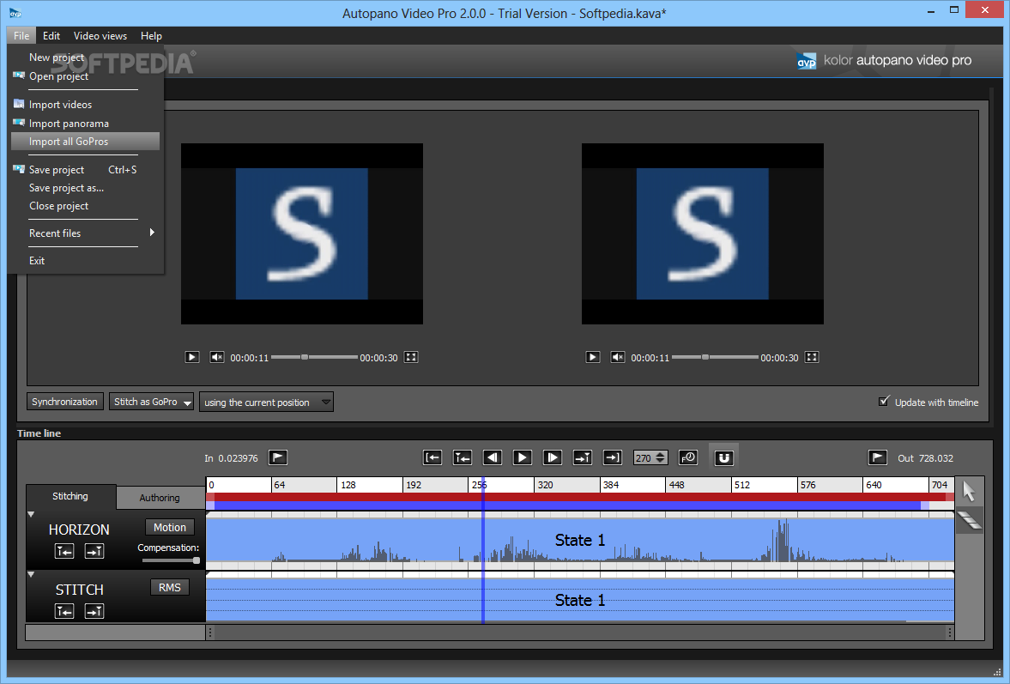Switch to the Authoring tab

160,497
